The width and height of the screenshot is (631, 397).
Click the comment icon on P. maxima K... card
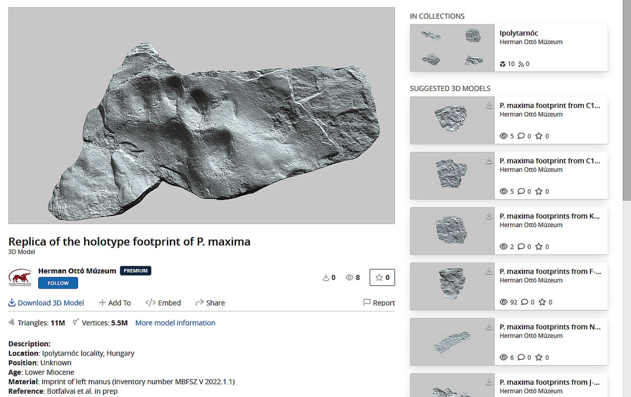[521, 246]
